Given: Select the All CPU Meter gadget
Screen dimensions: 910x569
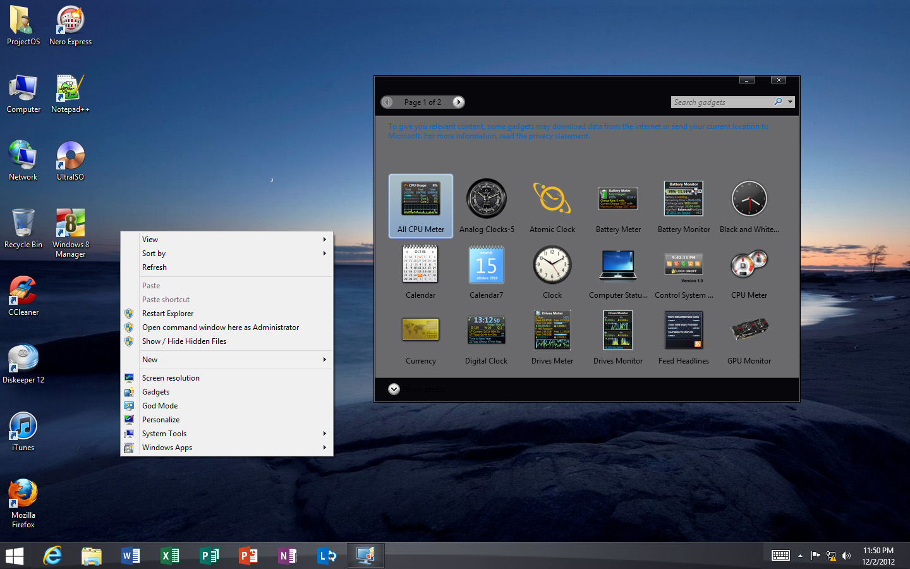Looking at the screenshot, I should pos(420,206).
